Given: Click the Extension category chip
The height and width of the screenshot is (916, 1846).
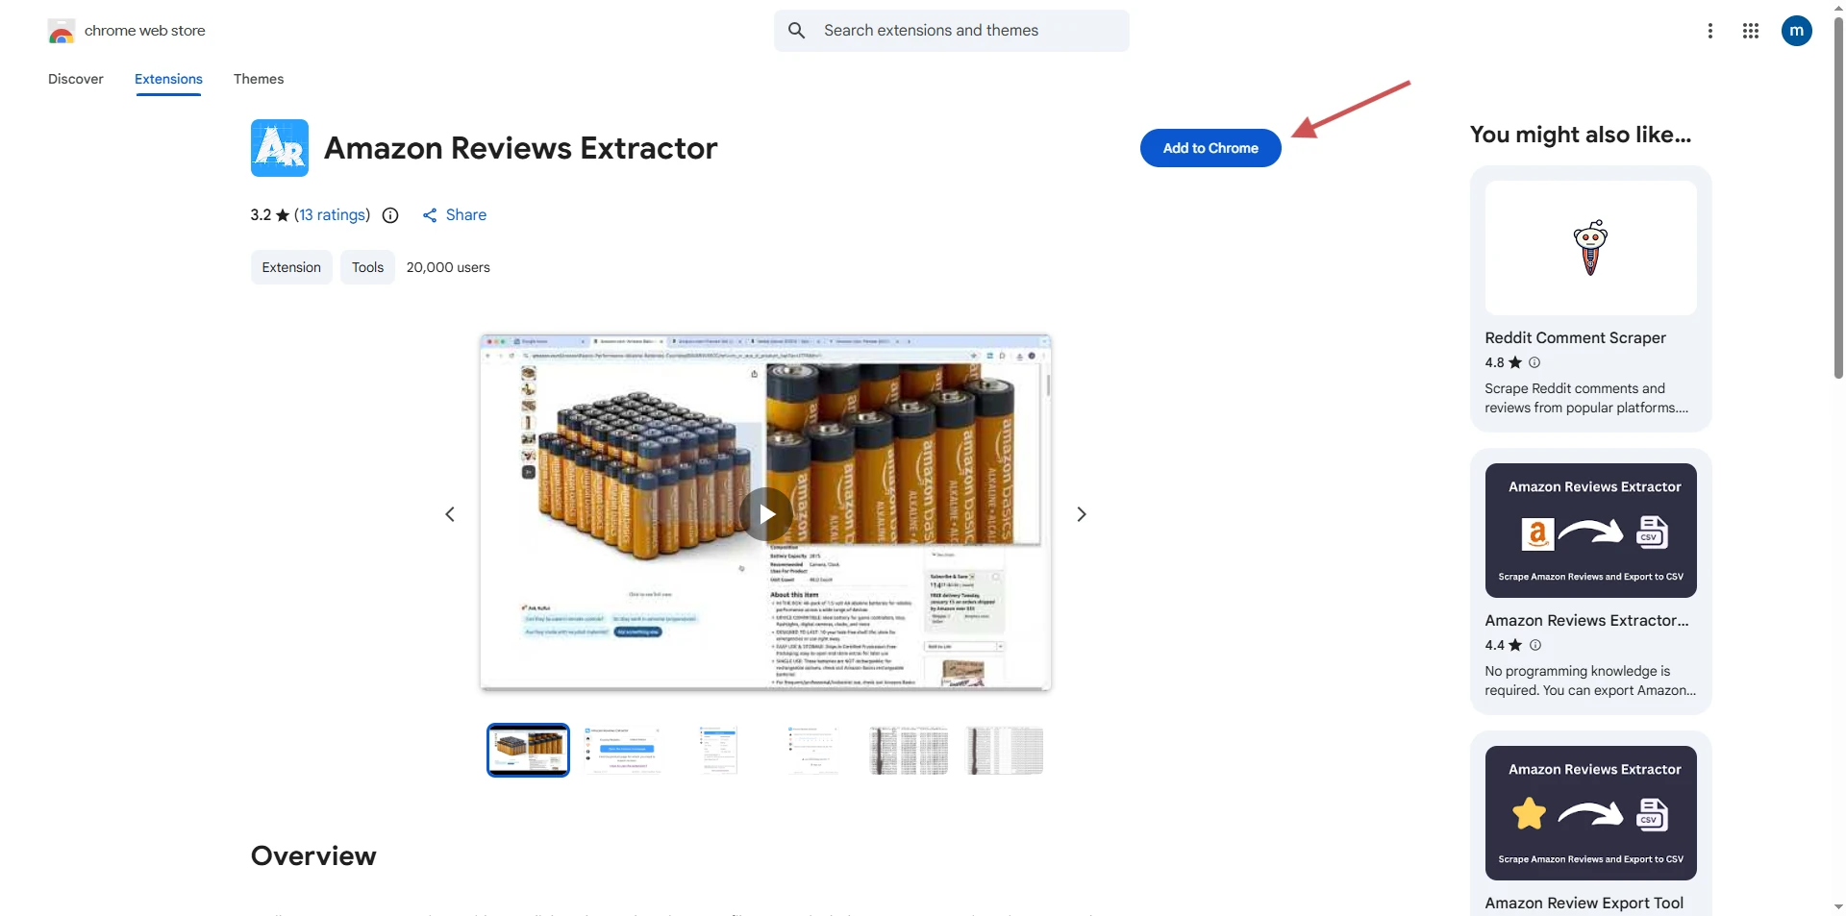Looking at the screenshot, I should 291,267.
